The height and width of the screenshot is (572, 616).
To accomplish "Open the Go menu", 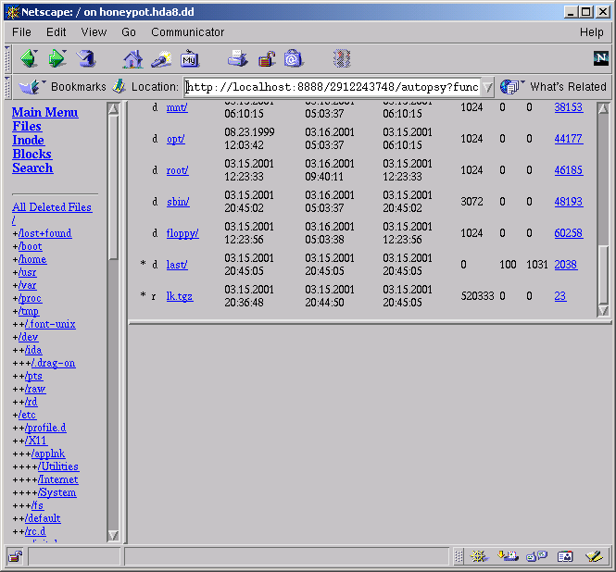I will pos(129,32).
